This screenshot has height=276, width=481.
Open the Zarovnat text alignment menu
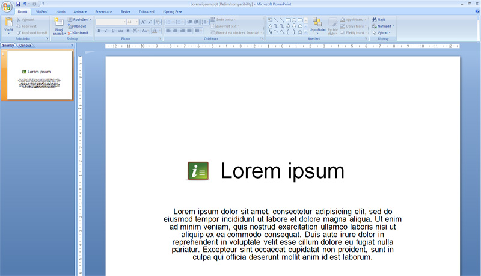pos(225,26)
